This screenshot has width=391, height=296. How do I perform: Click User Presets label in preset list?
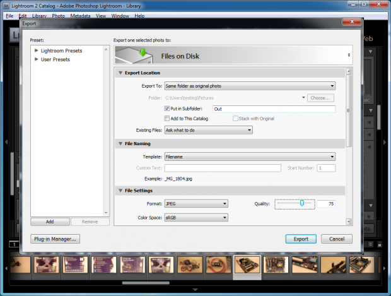pos(55,59)
